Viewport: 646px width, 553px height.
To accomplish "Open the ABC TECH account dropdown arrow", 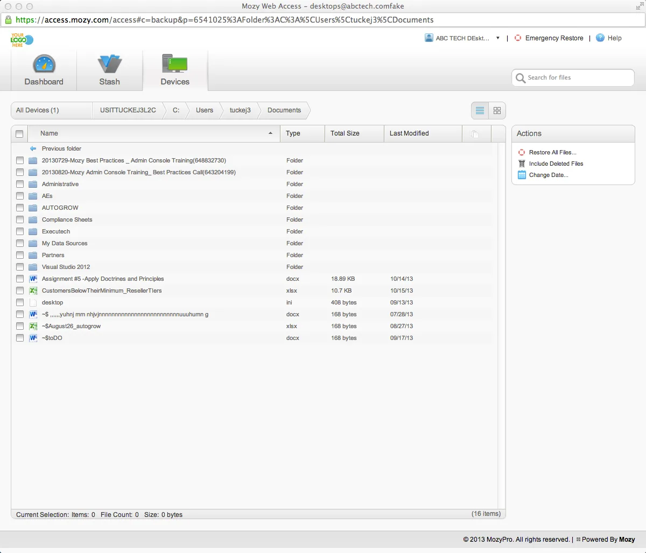I will (x=498, y=38).
